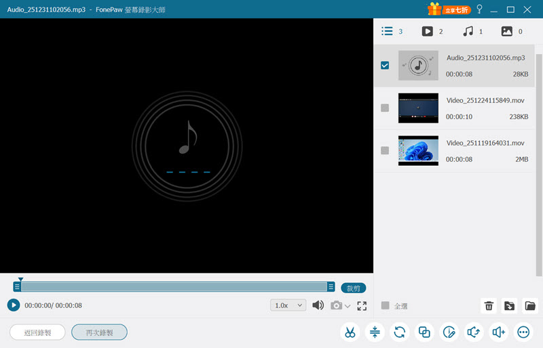Check the Video_251224115849.mov checkbox
Viewport: 543px width, 348px height.
[x=385, y=108]
